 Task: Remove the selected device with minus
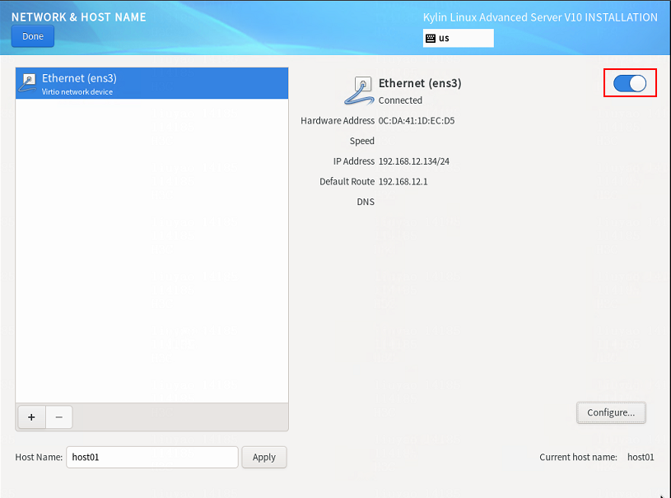[x=59, y=417]
